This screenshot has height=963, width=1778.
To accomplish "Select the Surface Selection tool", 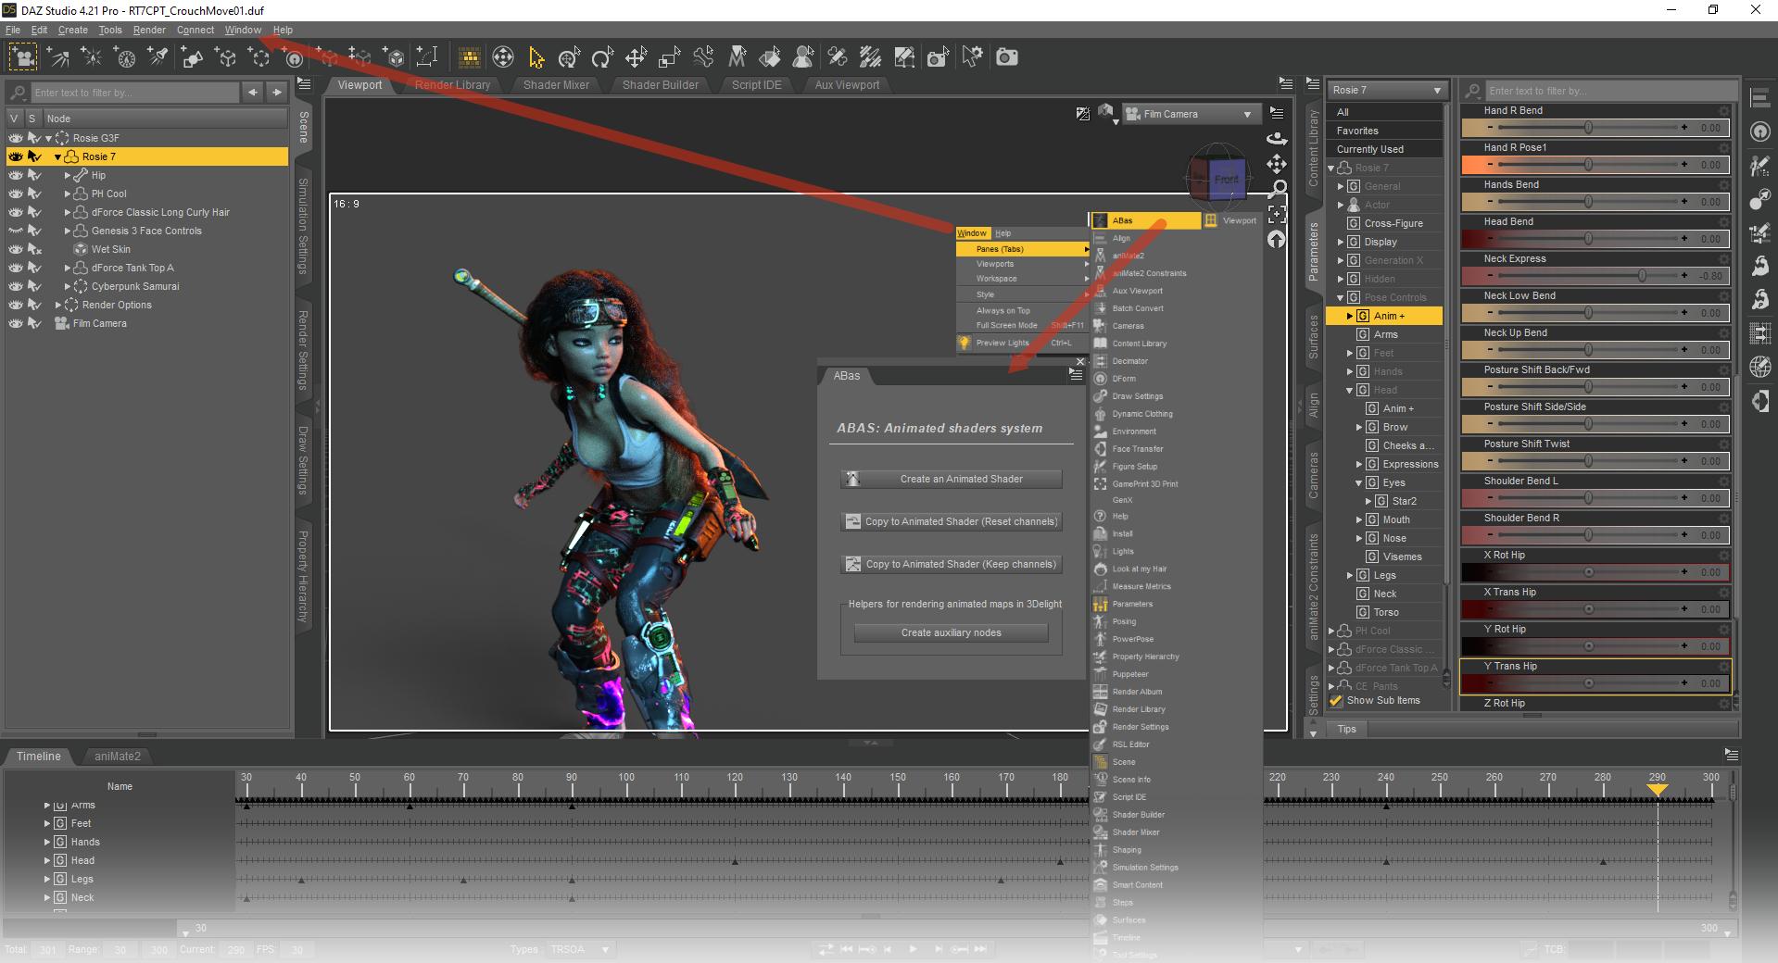I will 770,57.
